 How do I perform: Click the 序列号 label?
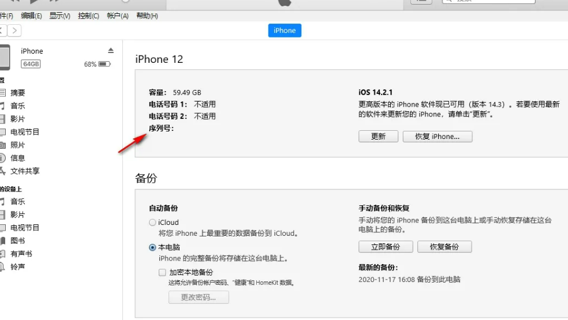pos(161,128)
